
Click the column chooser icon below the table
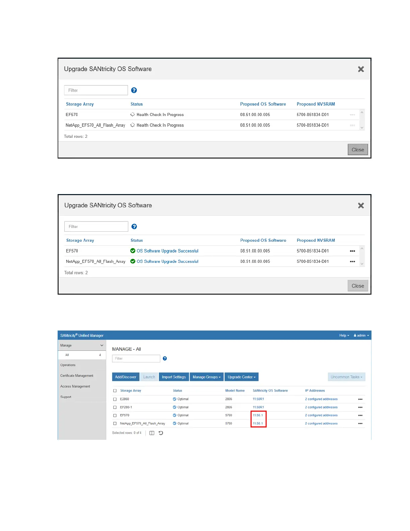[152, 433]
